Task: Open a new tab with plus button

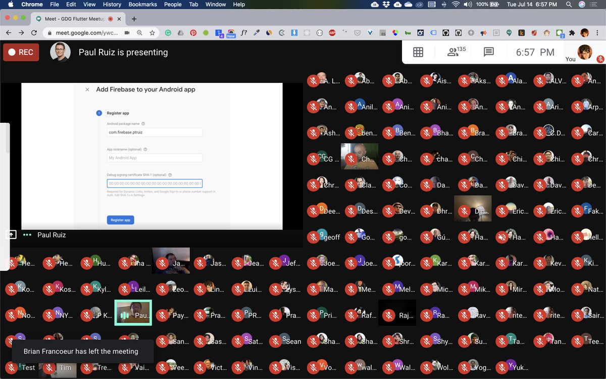Action: coord(134,19)
